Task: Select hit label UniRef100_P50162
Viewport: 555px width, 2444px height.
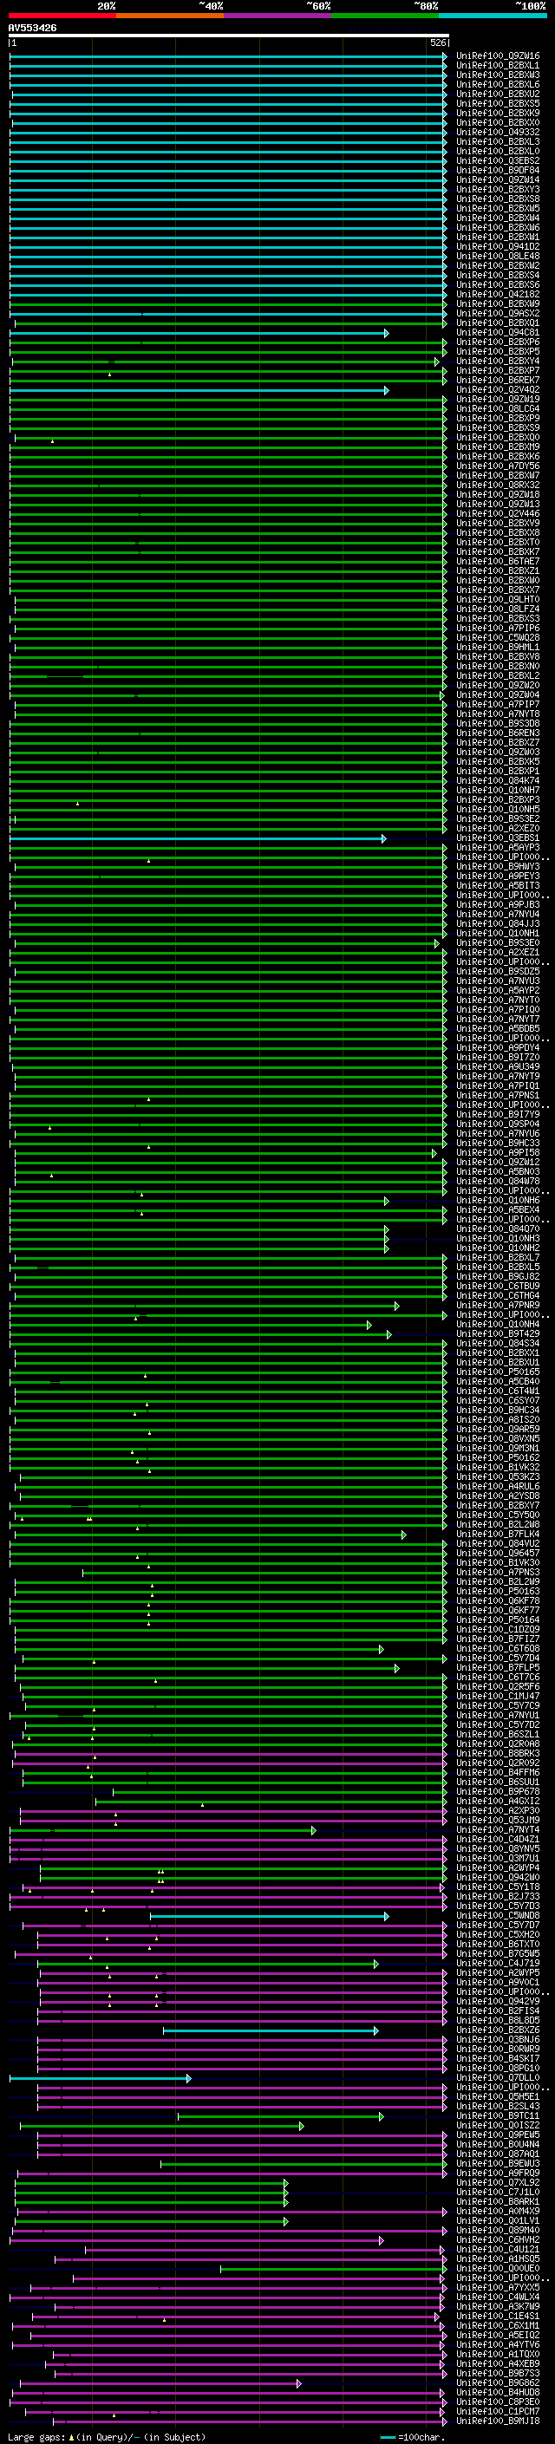Action: click(498, 1457)
